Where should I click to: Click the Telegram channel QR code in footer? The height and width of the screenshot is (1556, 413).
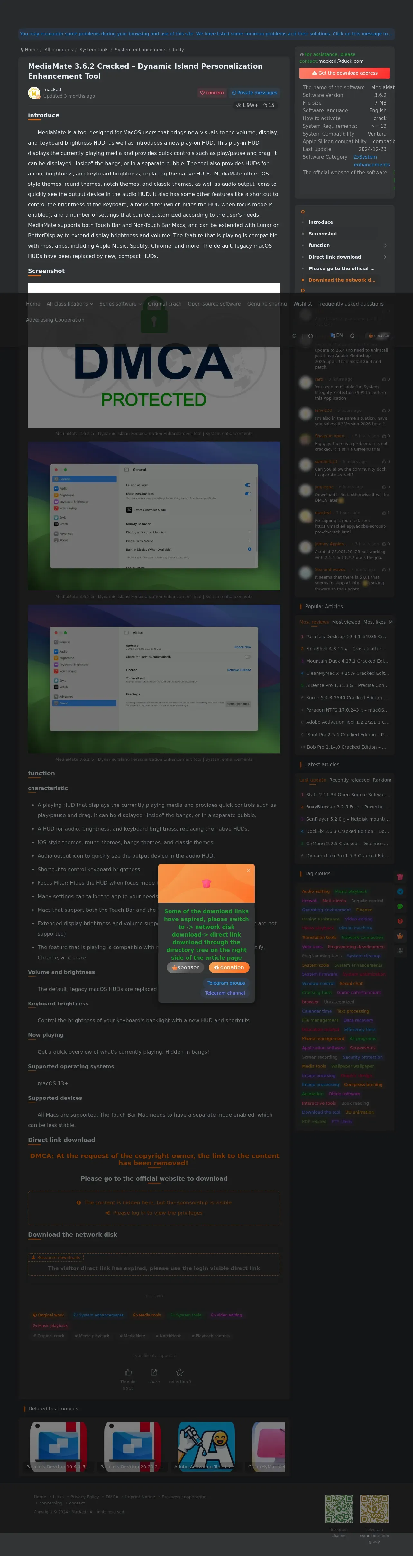pos(339,1509)
